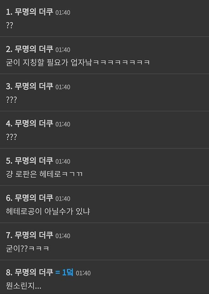Click the 01:40 timestamp on comment 1
The height and width of the screenshot is (294, 209).
pyautogui.click(x=63, y=12)
